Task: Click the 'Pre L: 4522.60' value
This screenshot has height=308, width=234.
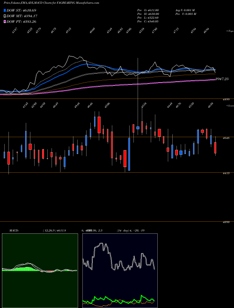Action: pos(148,18)
